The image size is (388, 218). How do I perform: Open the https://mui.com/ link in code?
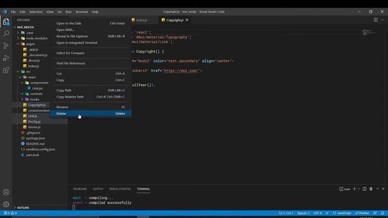[181, 71]
